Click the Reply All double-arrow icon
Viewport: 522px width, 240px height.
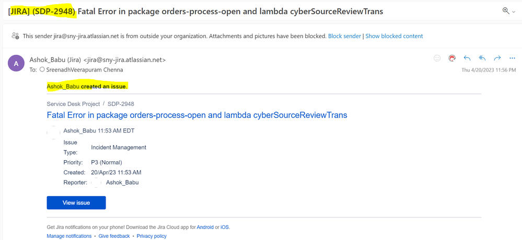pyautogui.click(x=482, y=58)
